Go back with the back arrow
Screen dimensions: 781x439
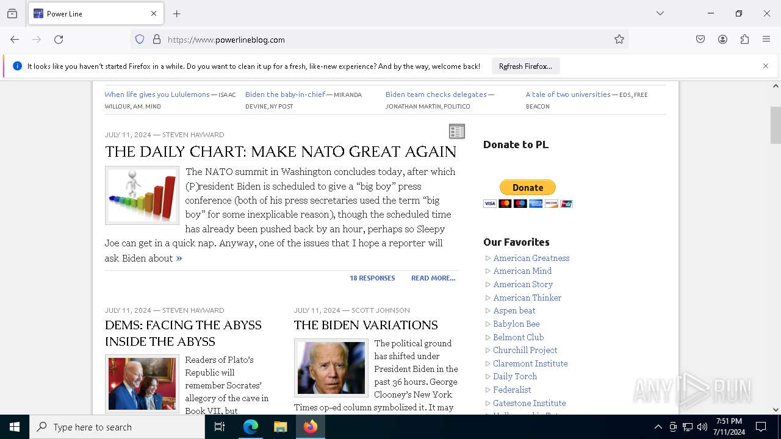[15, 40]
